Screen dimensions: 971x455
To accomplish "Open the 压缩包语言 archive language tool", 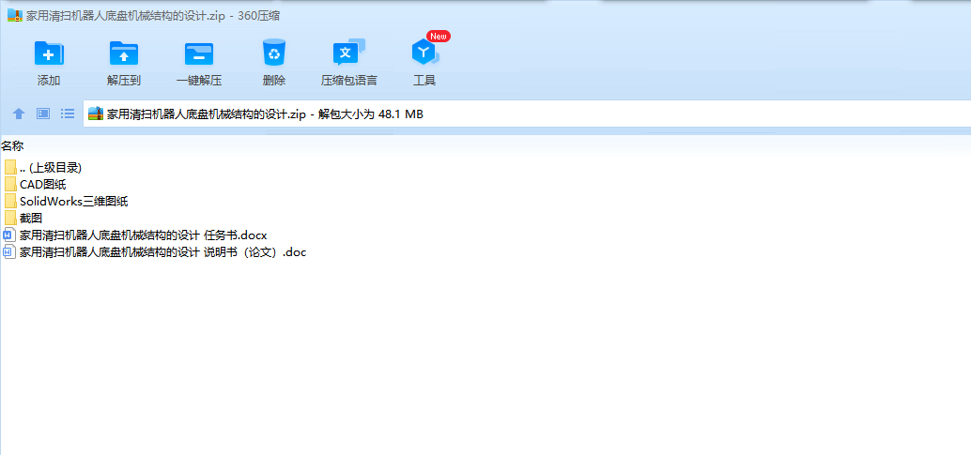I will pyautogui.click(x=348, y=53).
